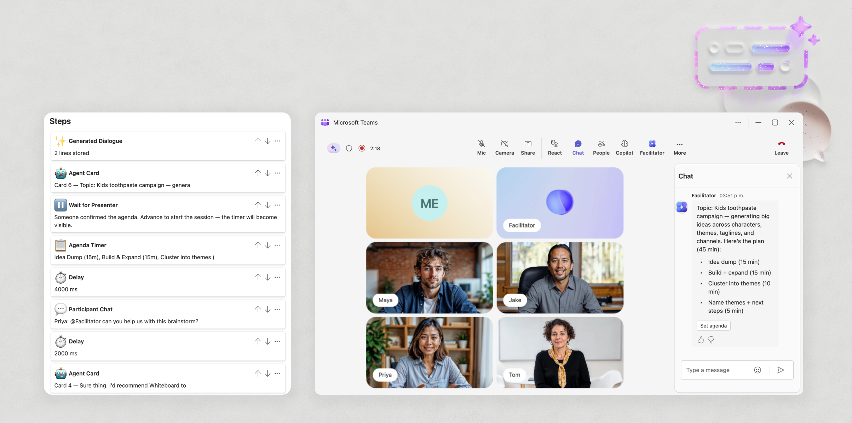This screenshot has height=423, width=852.
Task: Move the 4000 ms Delay step down
Action: pyautogui.click(x=267, y=277)
